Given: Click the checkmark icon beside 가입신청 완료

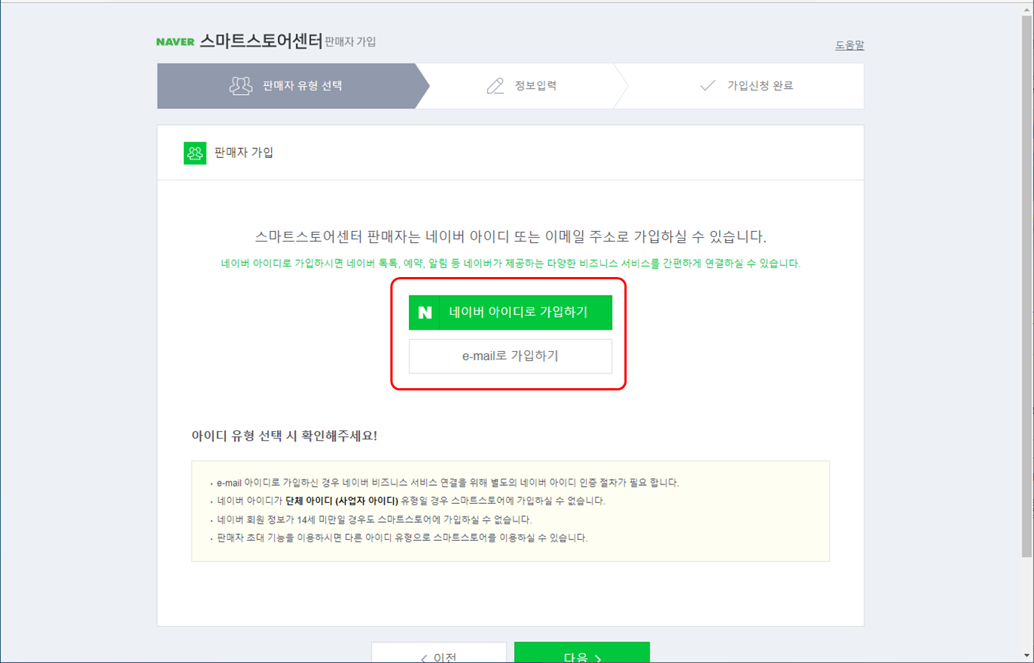Looking at the screenshot, I should point(707,86).
